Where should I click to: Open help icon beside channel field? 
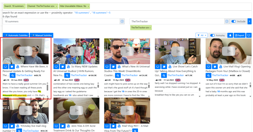tap(227, 21)
